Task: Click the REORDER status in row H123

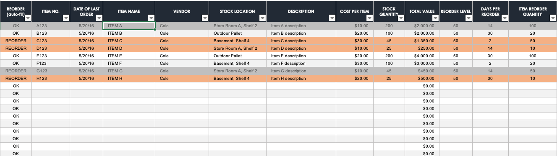Action: pyautogui.click(x=16, y=78)
